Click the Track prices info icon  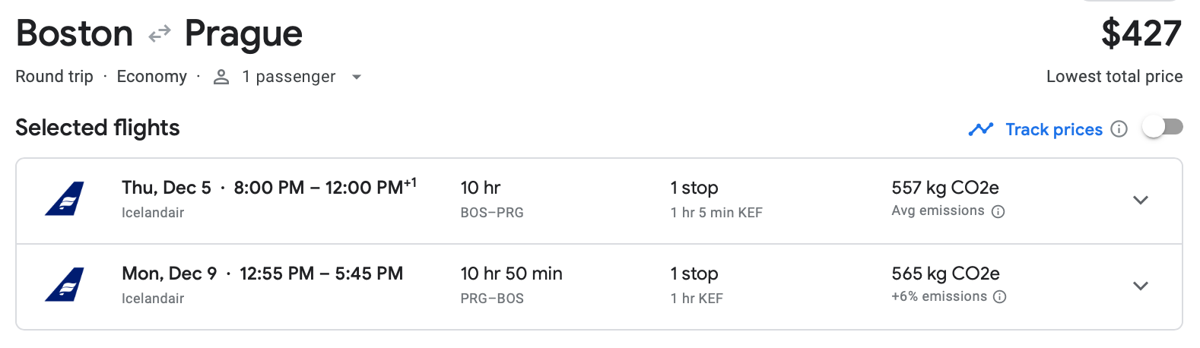point(1119,129)
